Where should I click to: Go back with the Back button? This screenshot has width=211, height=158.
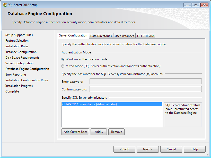pos(124,149)
